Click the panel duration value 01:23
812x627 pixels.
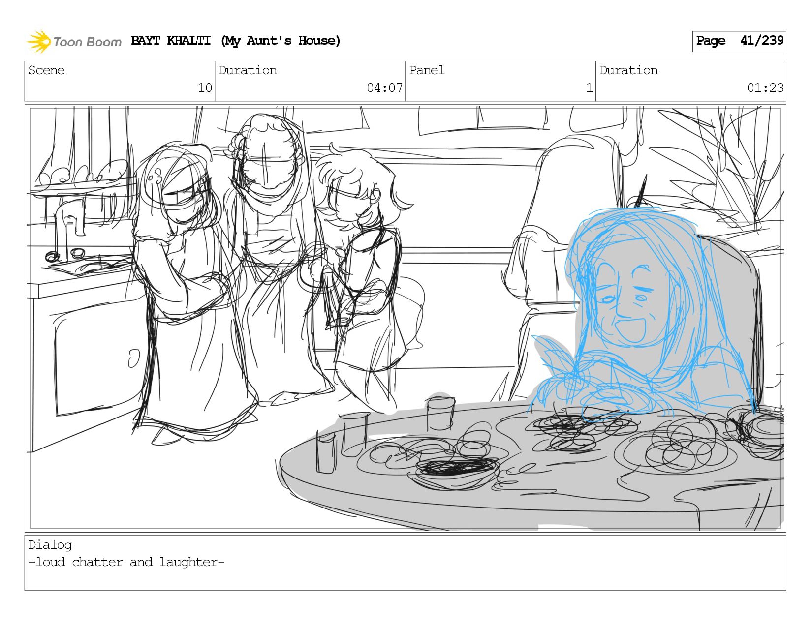[x=765, y=88]
